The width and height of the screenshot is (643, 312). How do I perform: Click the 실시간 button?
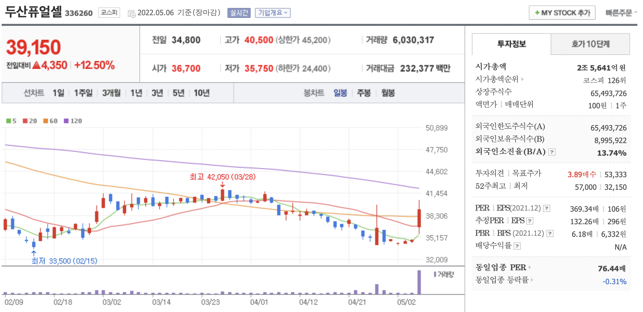239,13
